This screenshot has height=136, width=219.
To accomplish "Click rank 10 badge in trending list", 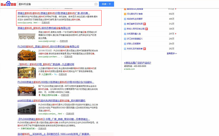I will (125, 49).
